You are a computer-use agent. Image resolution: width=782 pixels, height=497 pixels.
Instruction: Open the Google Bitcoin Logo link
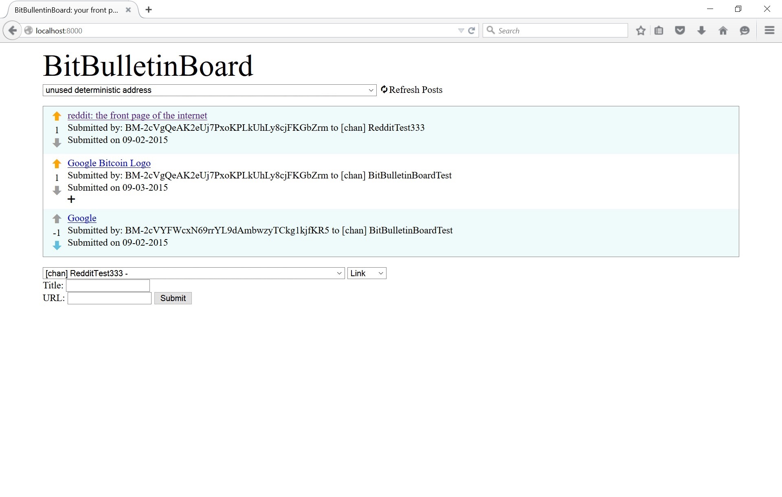(109, 163)
